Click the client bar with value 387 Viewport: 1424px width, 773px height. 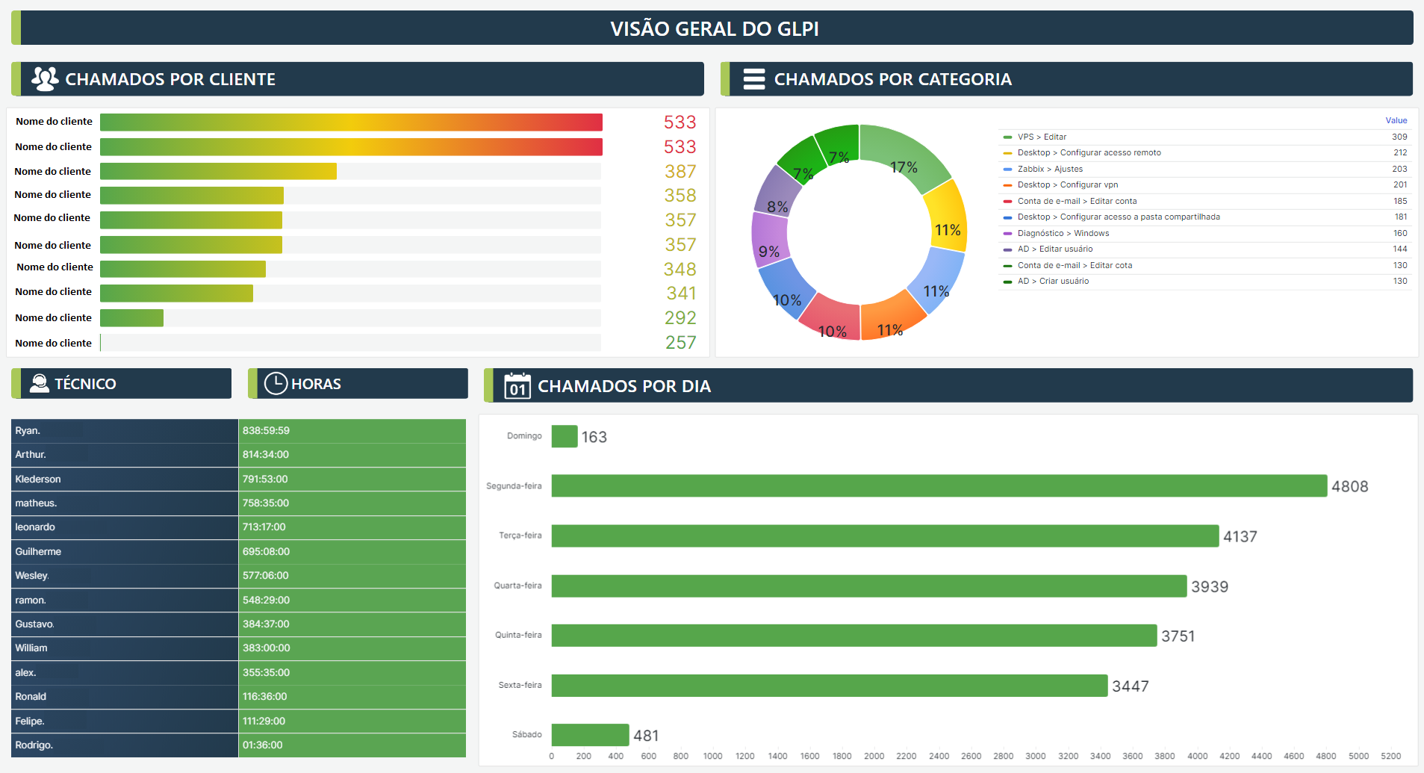218,171
